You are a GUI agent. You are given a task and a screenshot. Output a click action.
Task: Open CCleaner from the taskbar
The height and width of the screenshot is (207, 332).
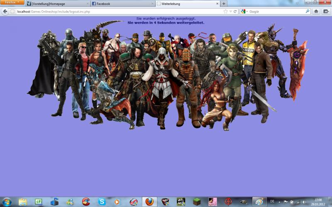(86, 202)
